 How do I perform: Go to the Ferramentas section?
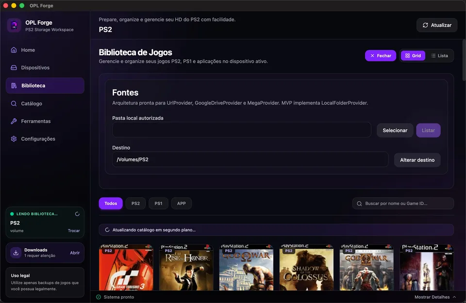point(45,121)
